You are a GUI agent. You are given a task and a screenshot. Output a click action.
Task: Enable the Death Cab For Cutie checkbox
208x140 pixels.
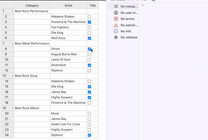pyautogui.click(x=89, y=124)
